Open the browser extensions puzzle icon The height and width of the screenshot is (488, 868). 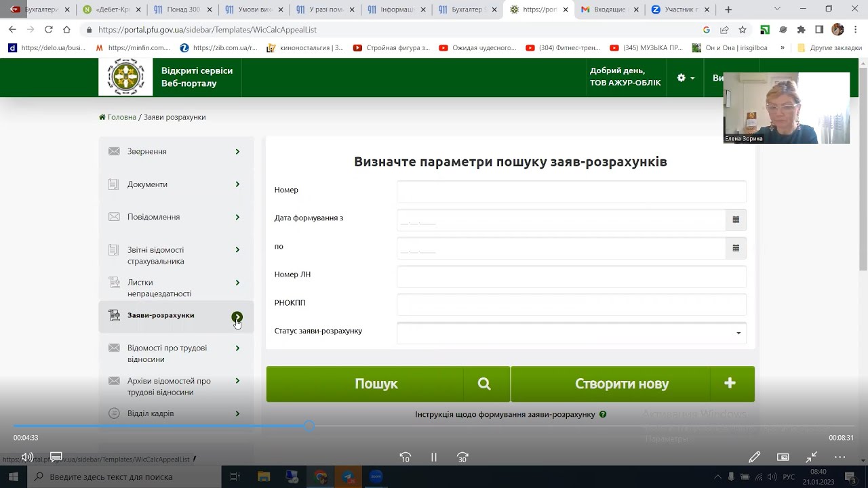point(801,30)
